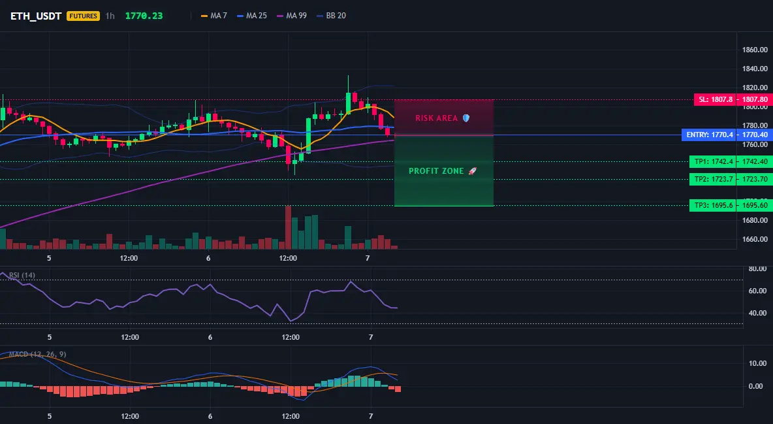773x424 pixels.
Task: Click the 0.00 MACD axis value
Action: coord(756,386)
